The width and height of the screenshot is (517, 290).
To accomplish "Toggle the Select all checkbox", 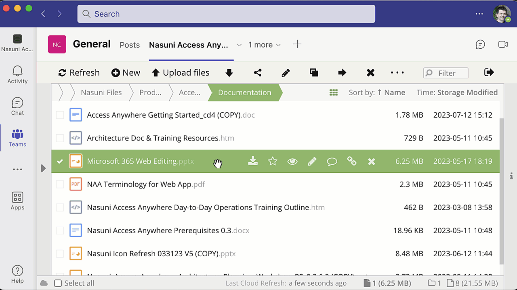I will pyautogui.click(x=58, y=283).
